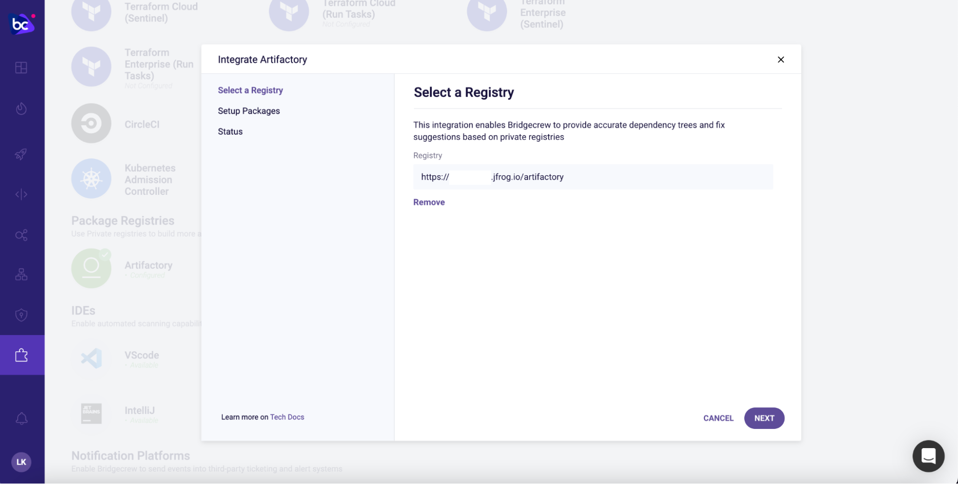Viewport: 958px width, 484px height.
Task: Click the Registry URL input field
Action: (593, 177)
